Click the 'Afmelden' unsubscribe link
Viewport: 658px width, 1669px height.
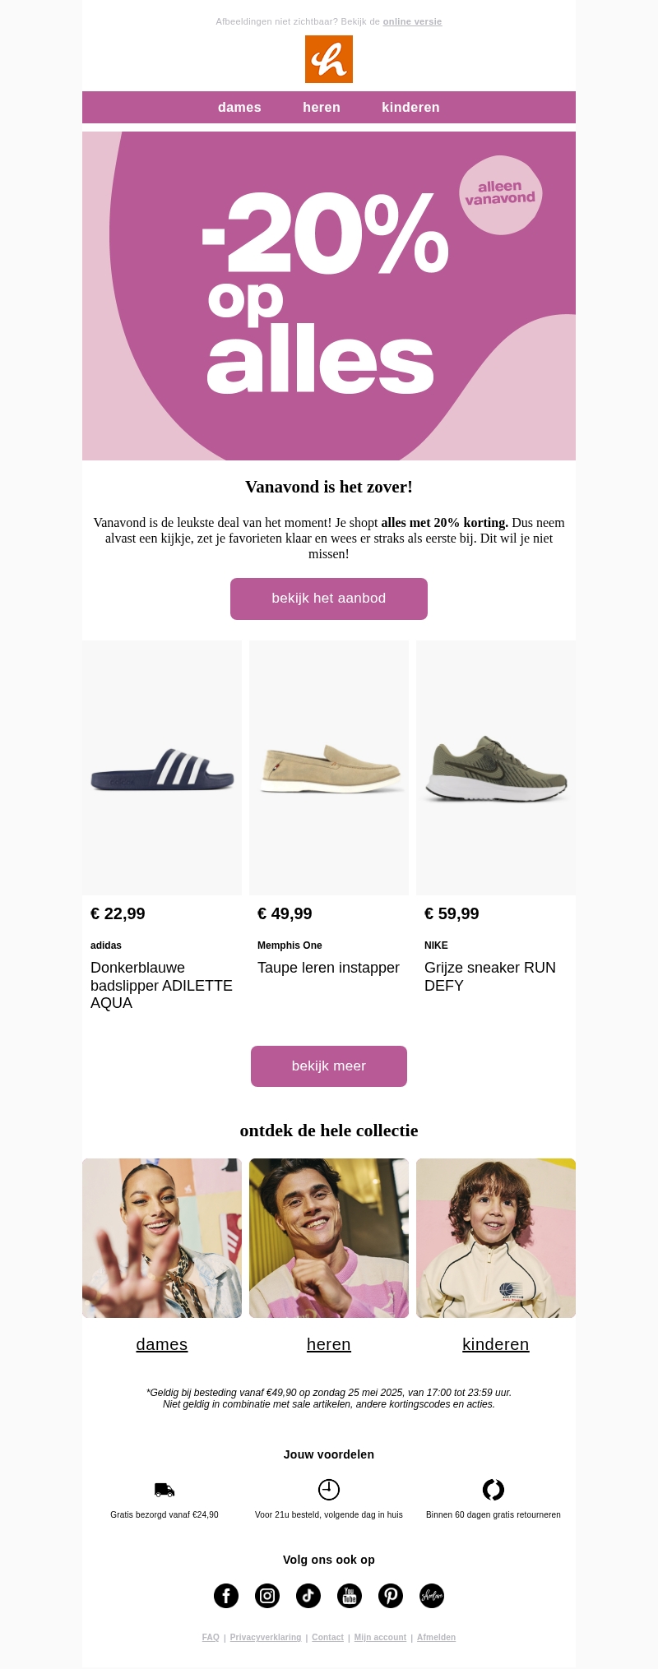pyautogui.click(x=436, y=1637)
